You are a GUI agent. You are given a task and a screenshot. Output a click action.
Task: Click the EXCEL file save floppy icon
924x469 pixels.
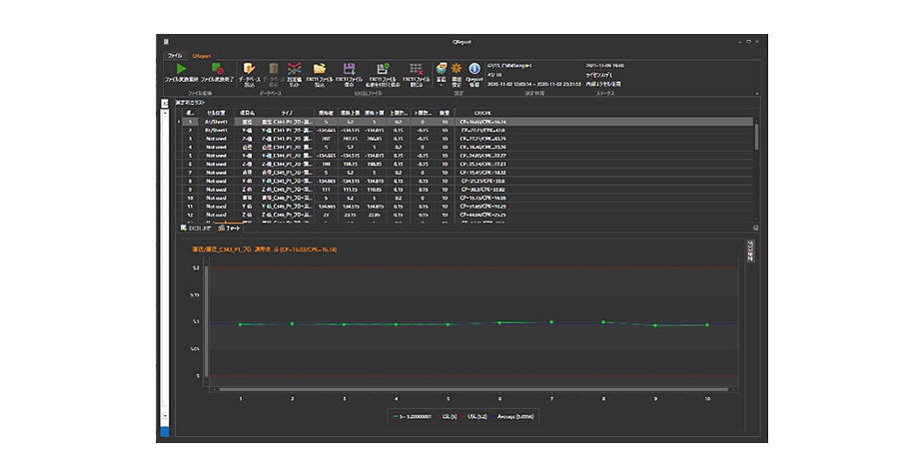tap(350, 69)
